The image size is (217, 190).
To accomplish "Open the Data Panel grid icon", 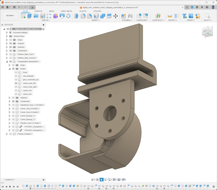I will (3, 7).
